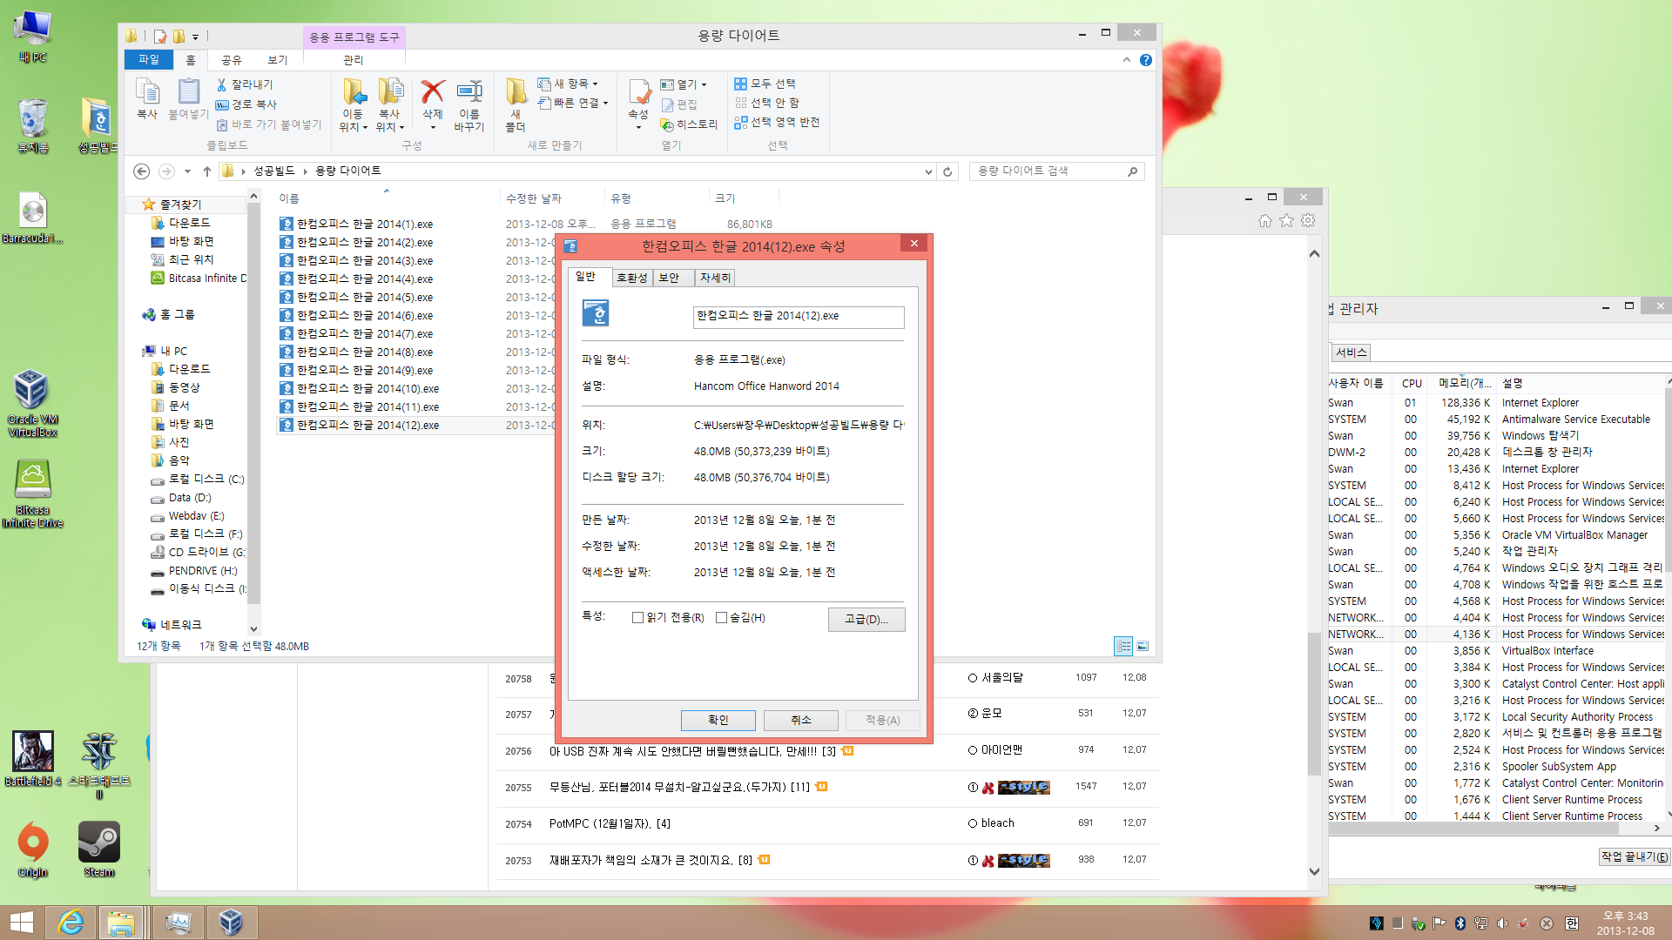Click the Steam desktop icon
This screenshot has width=1672, height=940.
[98, 849]
